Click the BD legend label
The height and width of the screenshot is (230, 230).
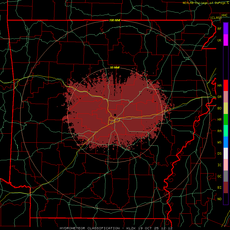pyautogui.click(x=219, y=108)
